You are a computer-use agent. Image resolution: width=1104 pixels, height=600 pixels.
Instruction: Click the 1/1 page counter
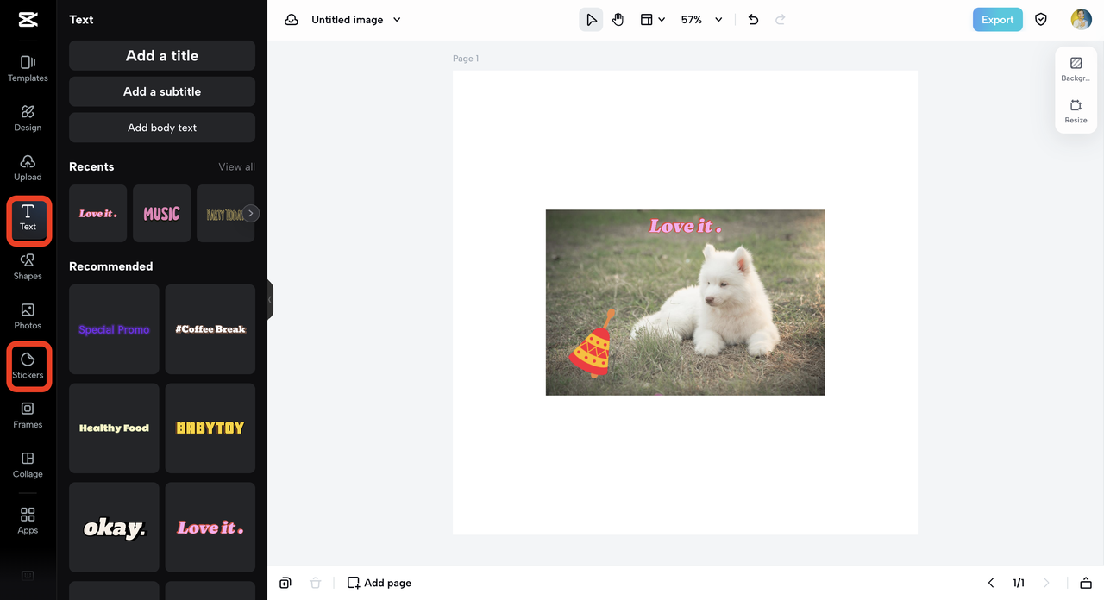pyautogui.click(x=1019, y=583)
